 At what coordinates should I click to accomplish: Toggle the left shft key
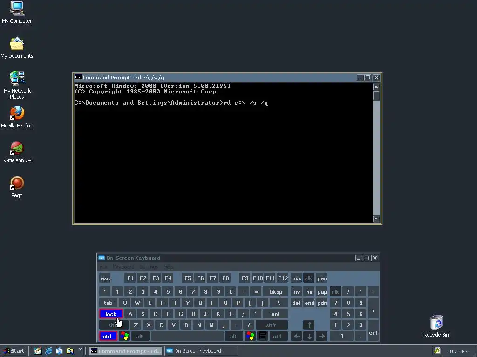tap(114, 325)
